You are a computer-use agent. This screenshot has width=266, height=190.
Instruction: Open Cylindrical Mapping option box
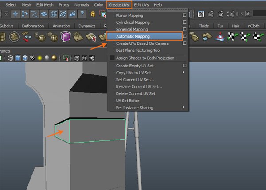tap(184, 22)
